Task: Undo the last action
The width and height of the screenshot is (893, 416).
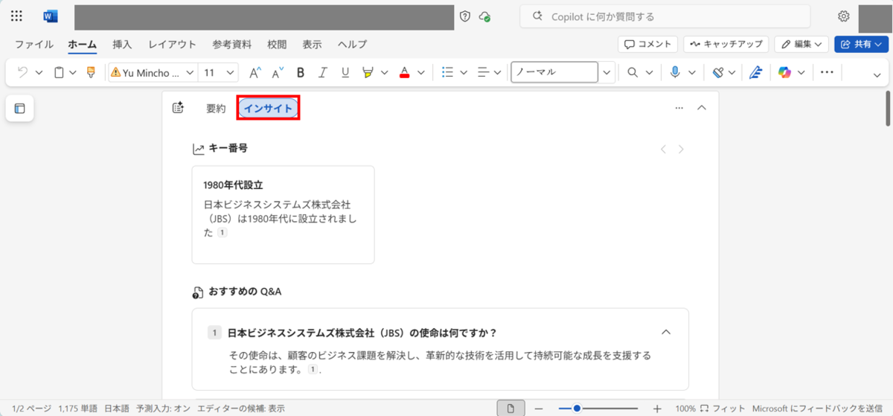Action: coord(22,72)
